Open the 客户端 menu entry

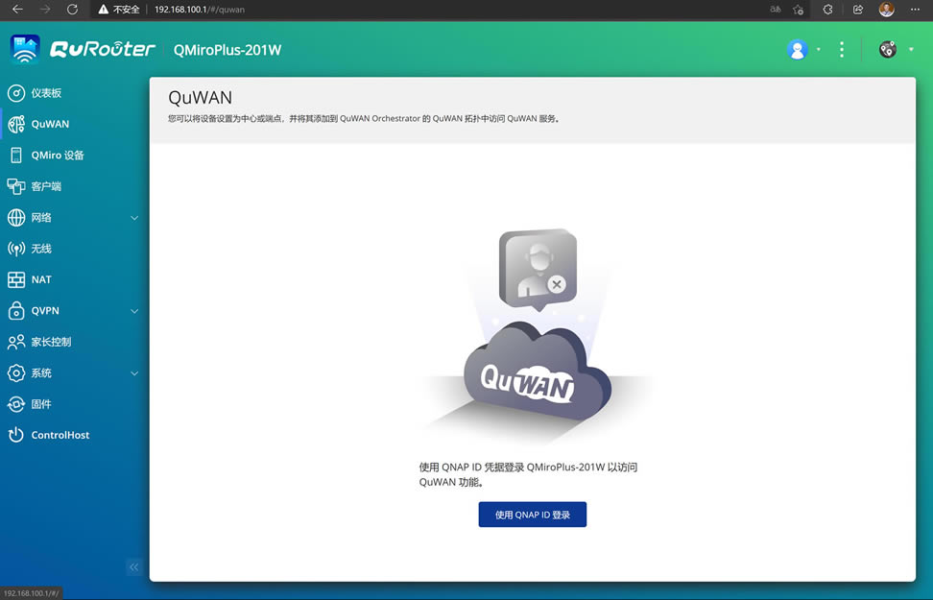46,186
